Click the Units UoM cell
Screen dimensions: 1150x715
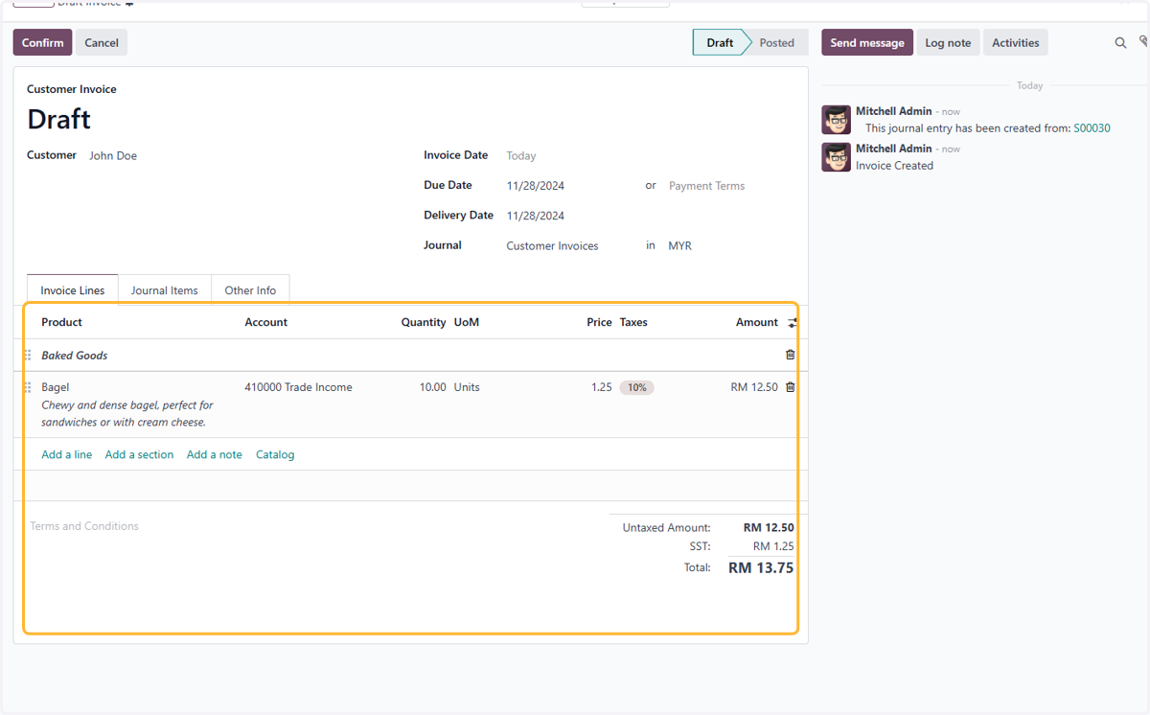pyautogui.click(x=467, y=387)
